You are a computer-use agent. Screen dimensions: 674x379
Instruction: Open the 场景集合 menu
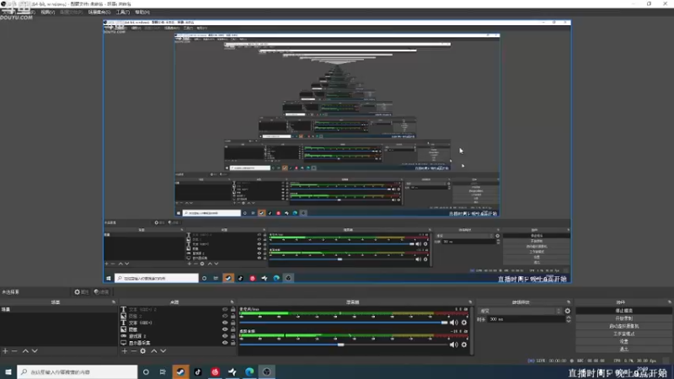coord(99,12)
